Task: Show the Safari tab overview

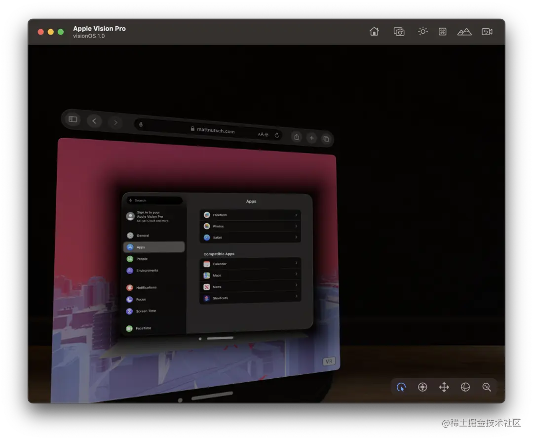Action: 326,139
